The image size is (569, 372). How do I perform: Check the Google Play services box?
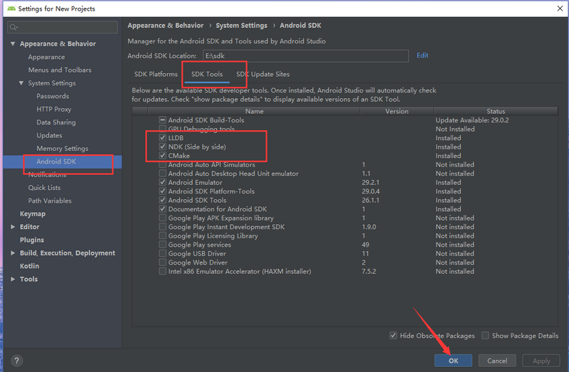point(163,245)
